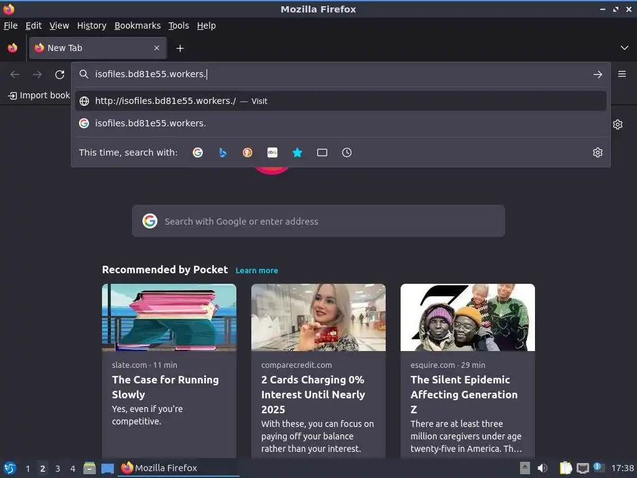The height and width of the screenshot is (478, 637).
Task: Close the New Tab tab
Action: coord(157,48)
